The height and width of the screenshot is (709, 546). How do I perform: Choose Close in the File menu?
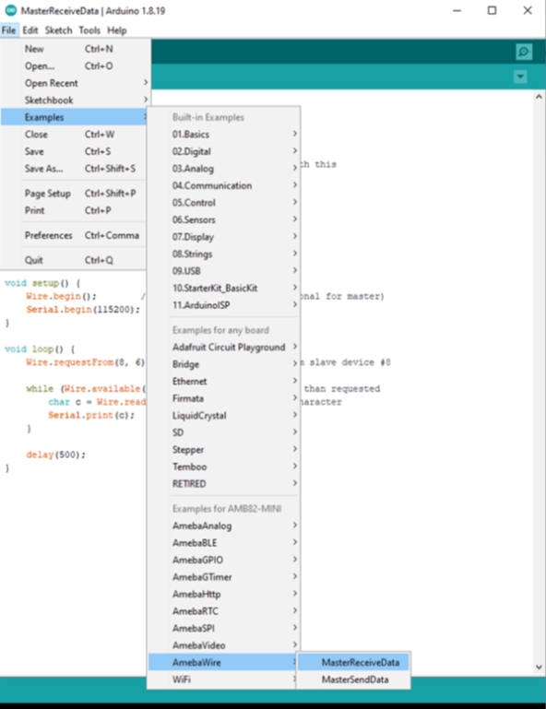75,135
